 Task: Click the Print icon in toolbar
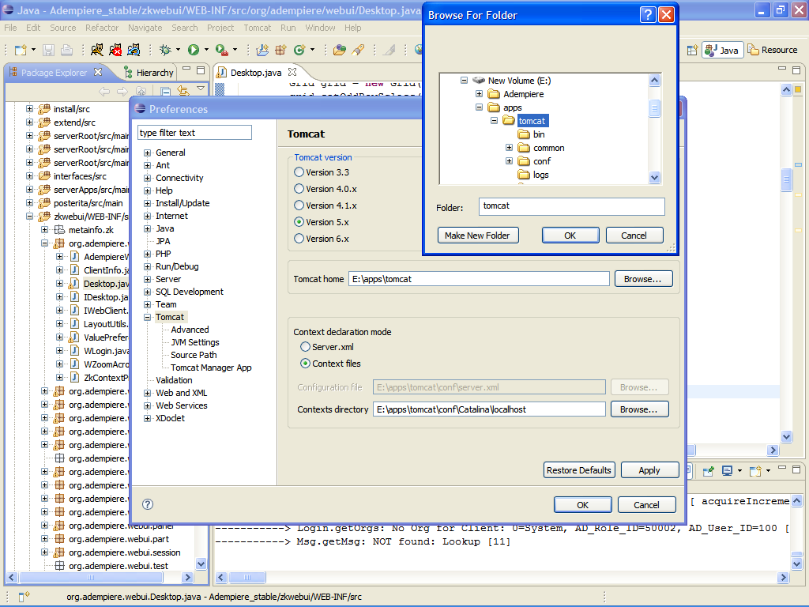66,50
